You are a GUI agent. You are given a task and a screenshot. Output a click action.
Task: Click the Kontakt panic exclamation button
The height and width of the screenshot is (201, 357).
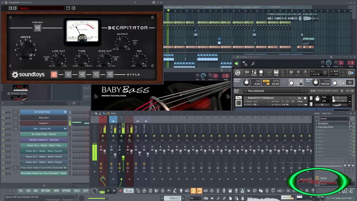tap(325, 73)
